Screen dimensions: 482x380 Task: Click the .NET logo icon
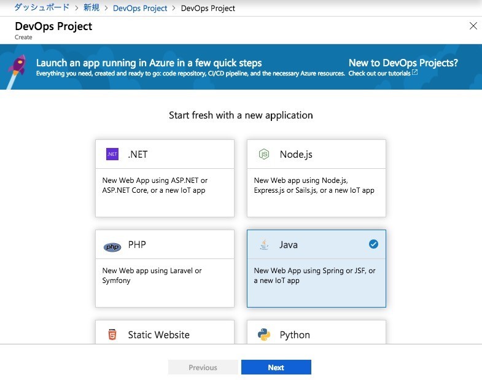(112, 154)
